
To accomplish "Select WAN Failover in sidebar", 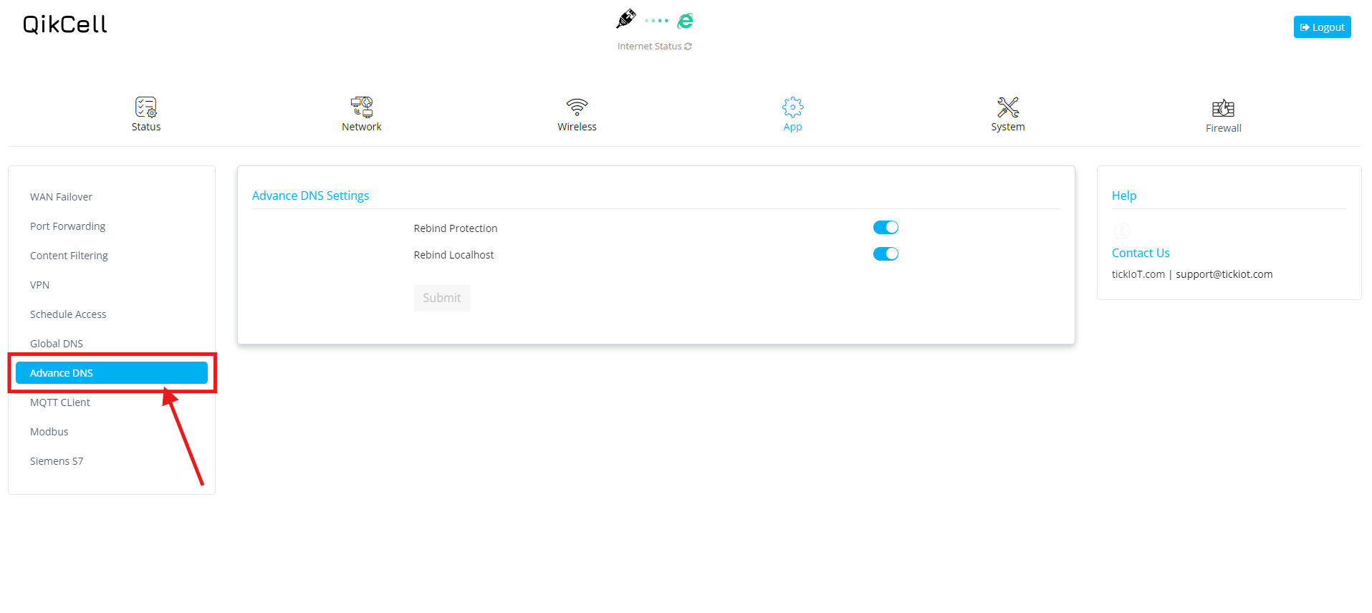I will [x=61, y=197].
